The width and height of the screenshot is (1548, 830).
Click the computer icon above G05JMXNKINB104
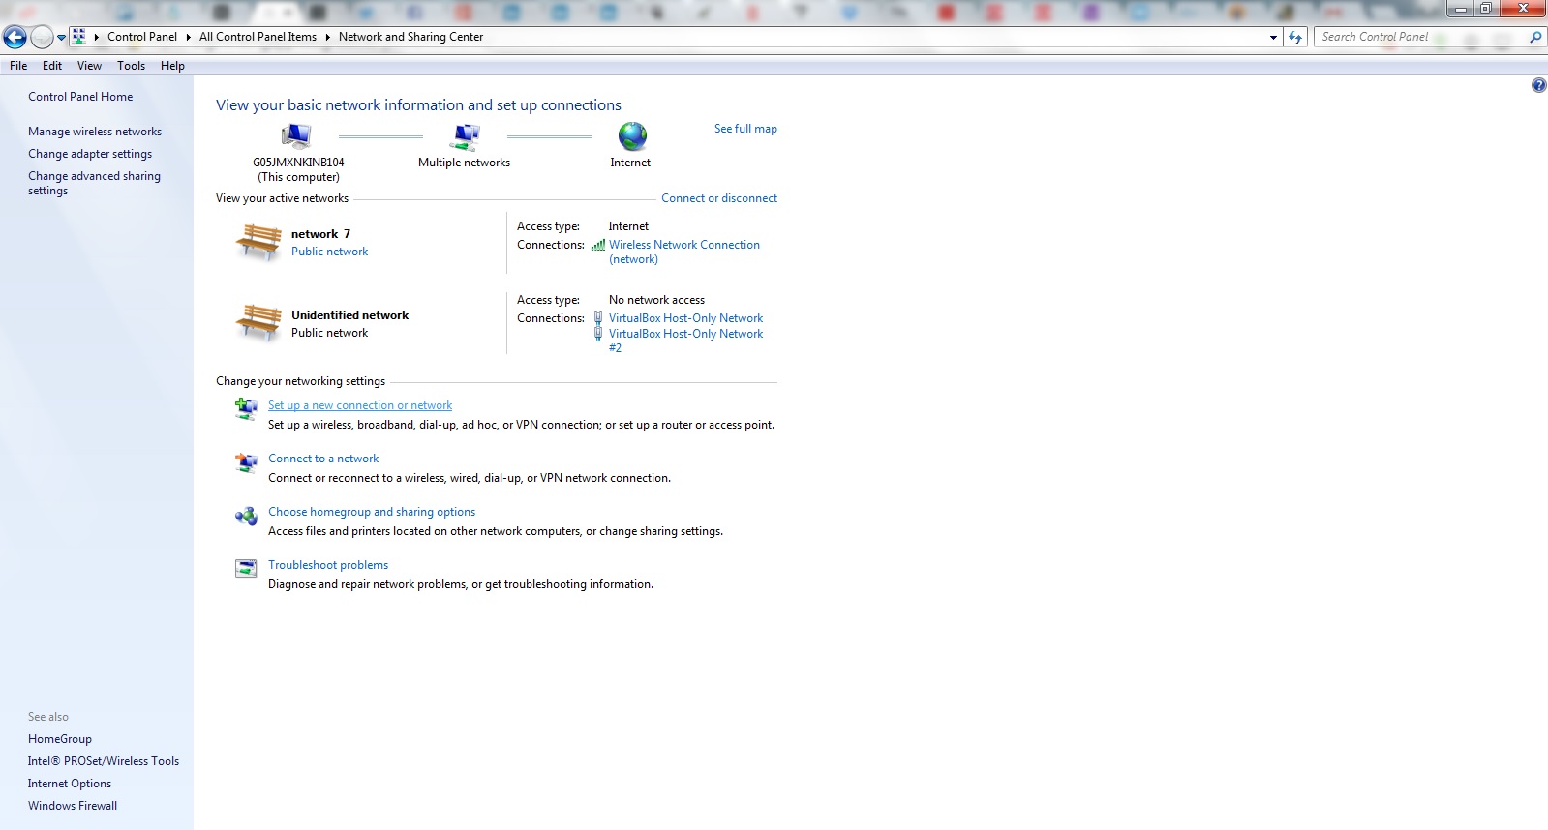[x=296, y=136]
